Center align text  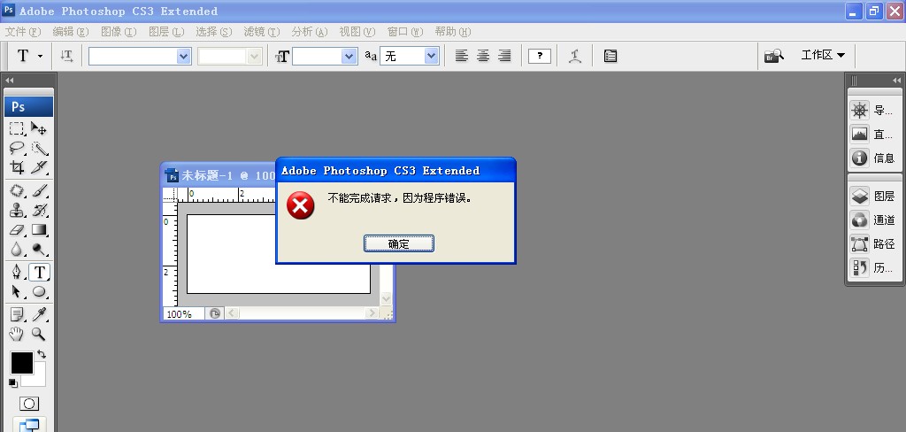pos(483,56)
